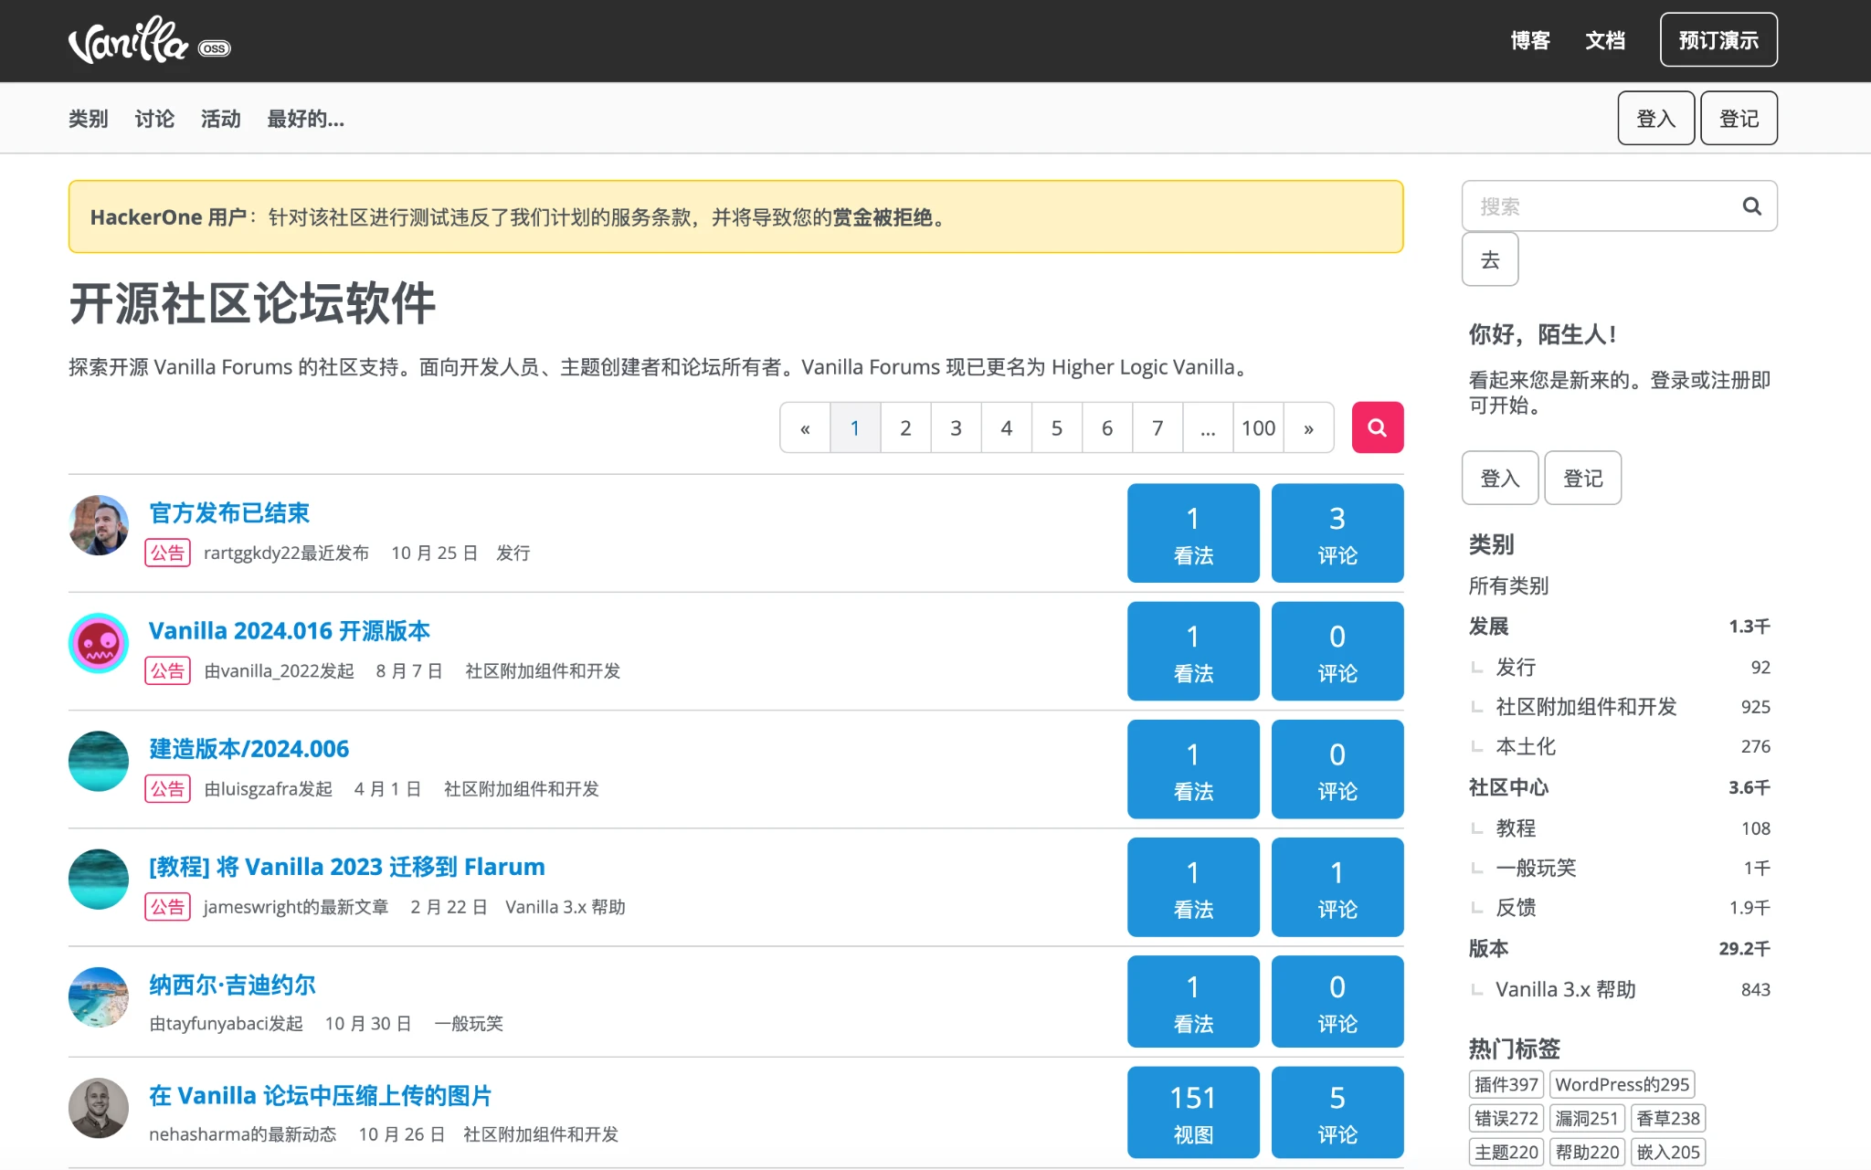Click the WordPress的295 tag

[x=1622, y=1084]
